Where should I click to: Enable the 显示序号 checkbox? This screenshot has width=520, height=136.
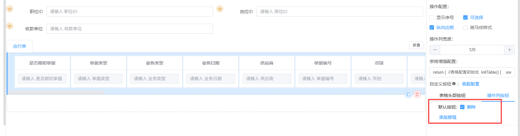432,17
